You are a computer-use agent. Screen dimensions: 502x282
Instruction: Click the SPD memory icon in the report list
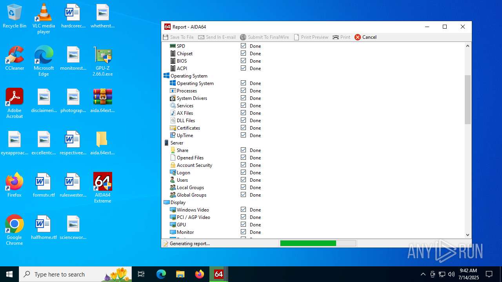point(173,46)
